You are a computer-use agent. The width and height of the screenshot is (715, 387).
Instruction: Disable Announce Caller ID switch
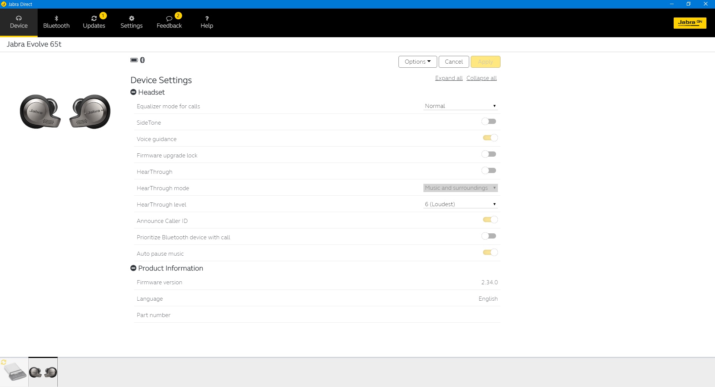[x=490, y=220]
